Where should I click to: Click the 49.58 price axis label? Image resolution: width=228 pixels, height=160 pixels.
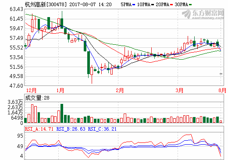(x=16, y=76)
